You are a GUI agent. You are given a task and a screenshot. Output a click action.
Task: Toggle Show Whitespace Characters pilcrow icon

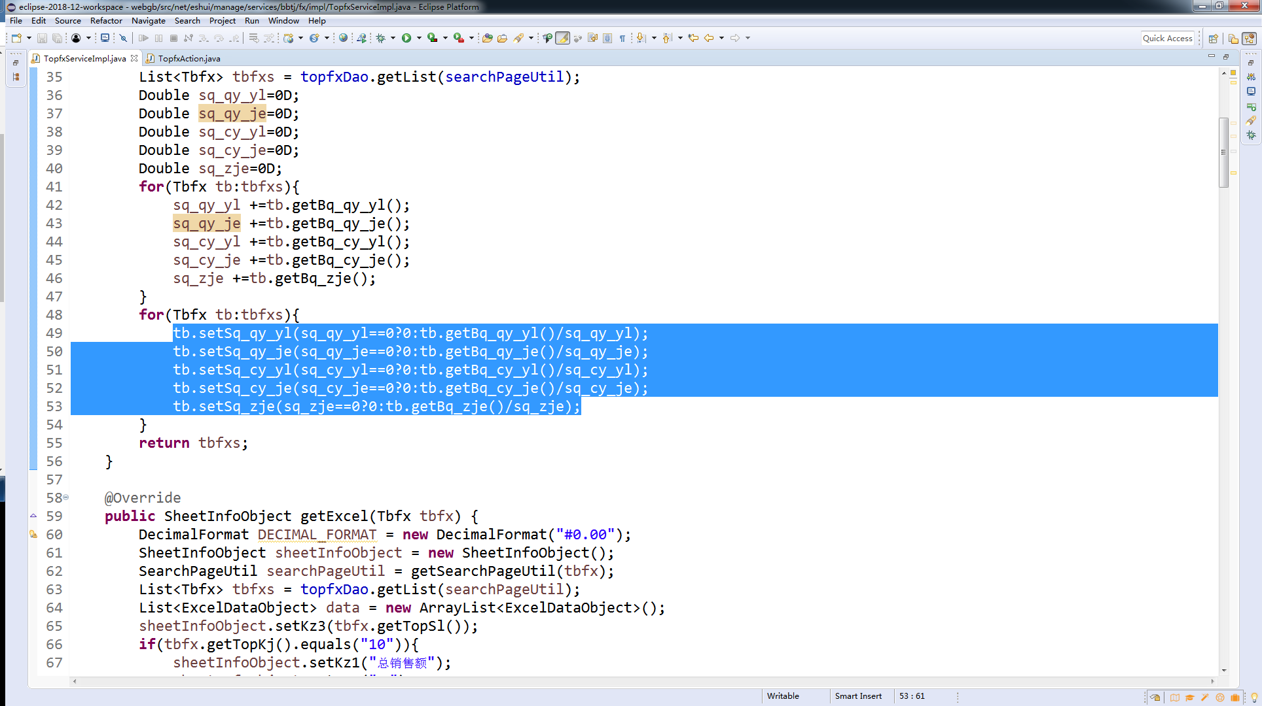tap(622, 38)
